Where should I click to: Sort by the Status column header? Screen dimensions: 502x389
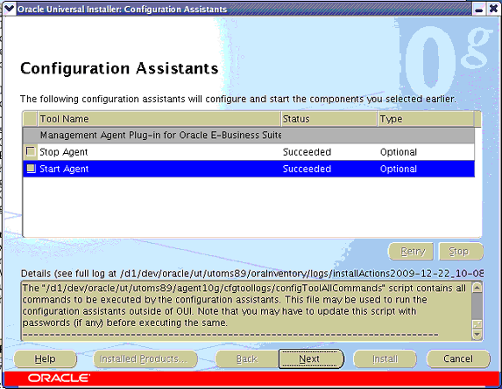coord(329,119)
